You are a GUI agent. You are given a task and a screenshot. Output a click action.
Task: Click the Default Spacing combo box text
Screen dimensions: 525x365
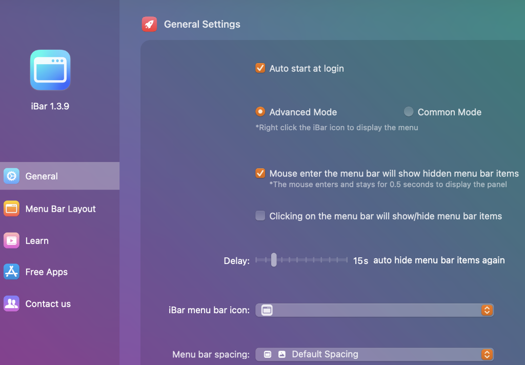click(x=325, y=354)
